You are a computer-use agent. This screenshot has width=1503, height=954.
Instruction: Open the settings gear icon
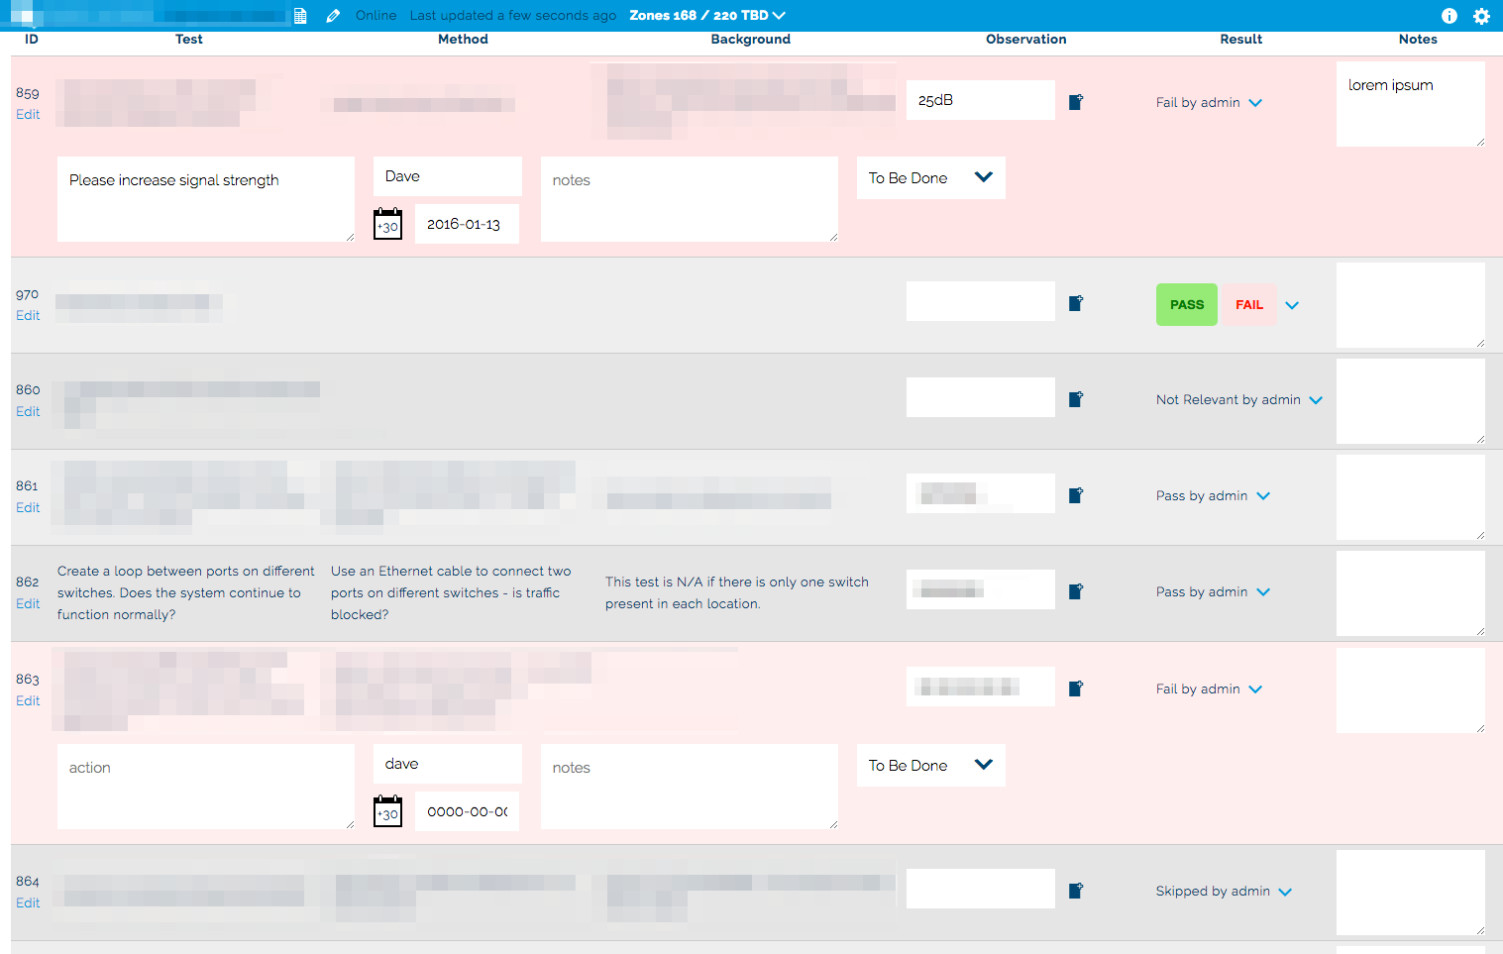1481,16
